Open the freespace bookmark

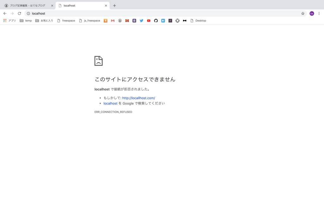(66, 21)
